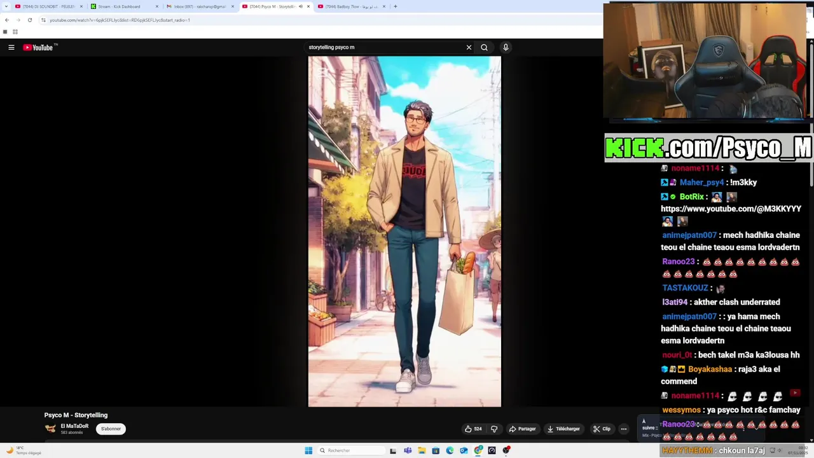Viewport: 814px width, 458px height.
Task: Dislike the Psyco M video
Action: coord(494,429)
